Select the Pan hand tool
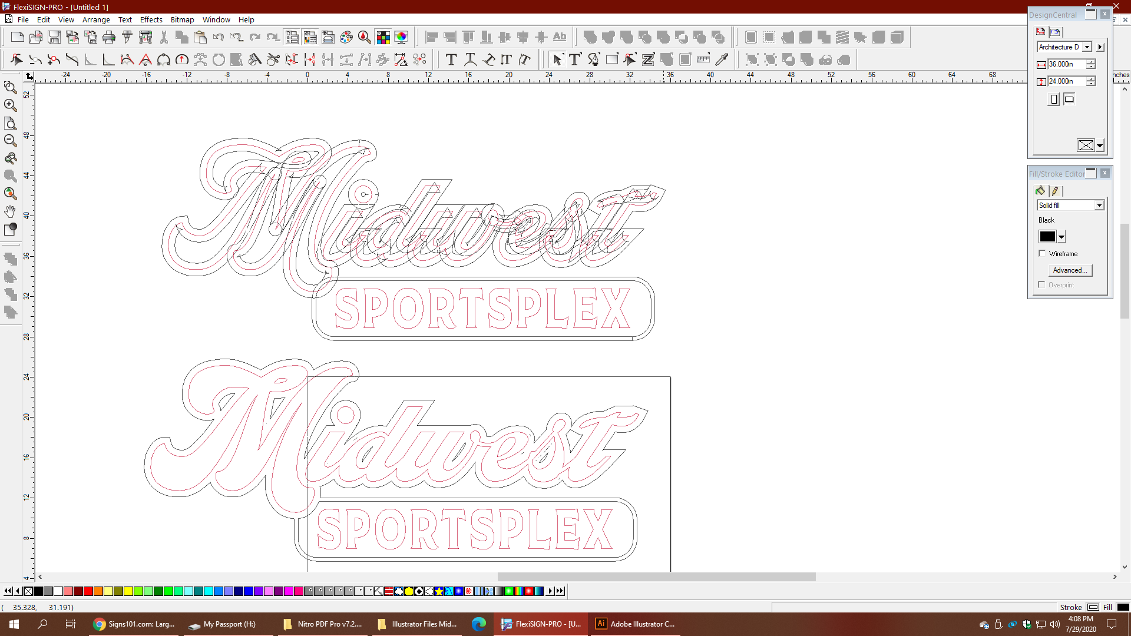 10,211
